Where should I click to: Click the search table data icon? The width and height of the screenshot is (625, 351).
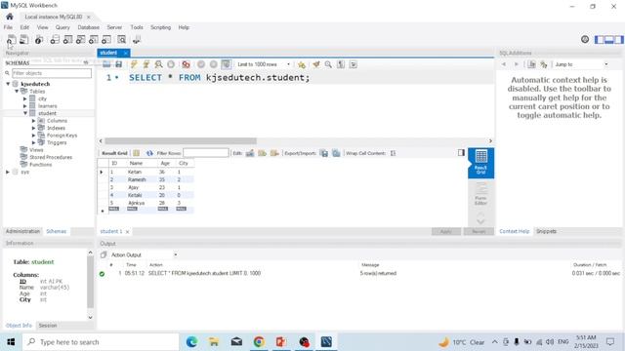121,40
